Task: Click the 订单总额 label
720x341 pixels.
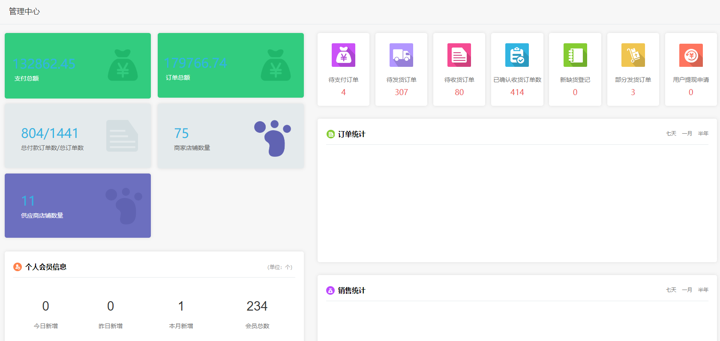Action: pos(178,78)
